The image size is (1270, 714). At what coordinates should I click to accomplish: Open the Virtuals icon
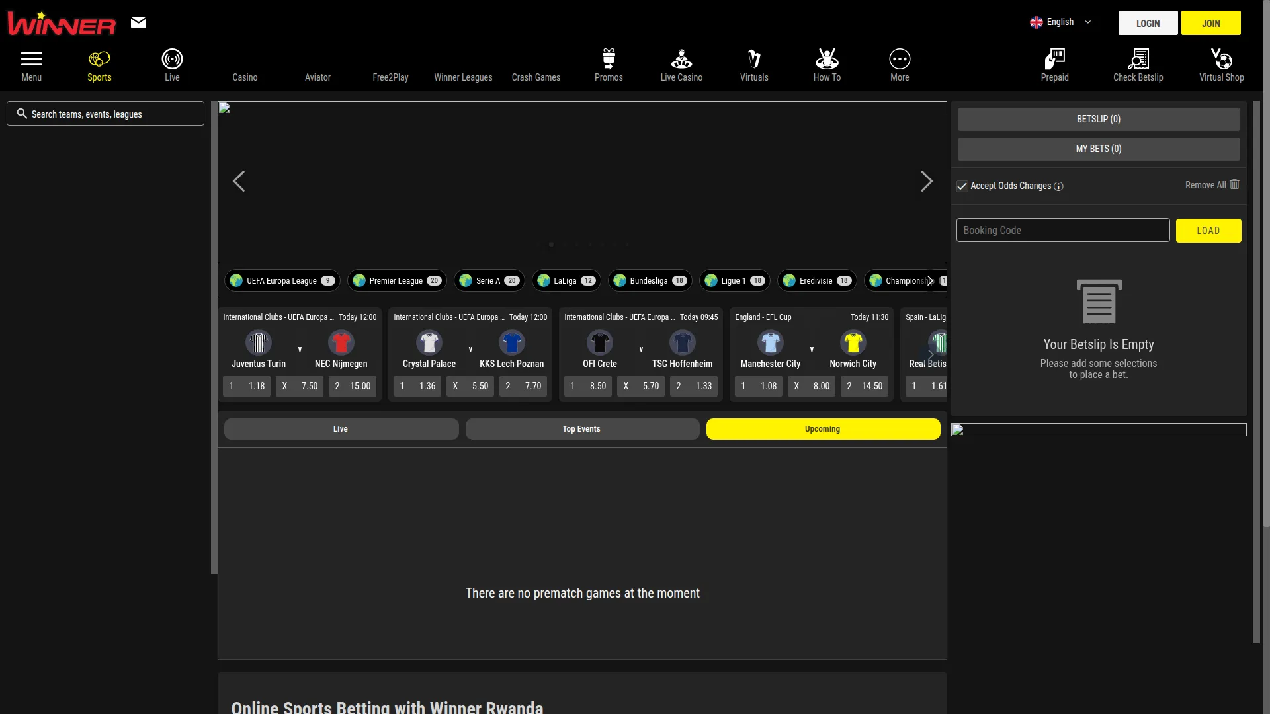pyautogui.click(x=754, y=59)
